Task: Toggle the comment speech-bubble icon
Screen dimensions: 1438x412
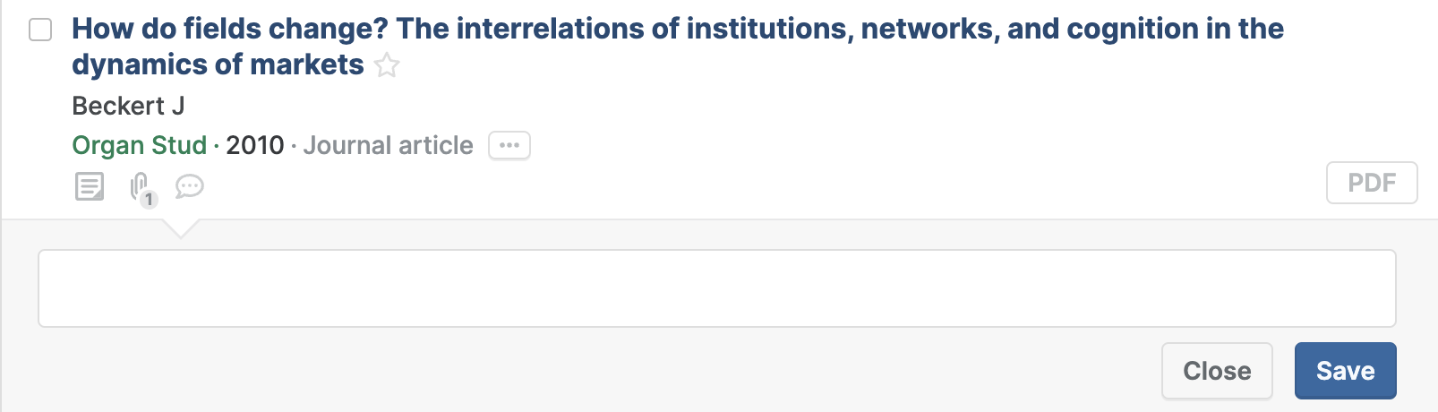Action: tap(190, 186)
